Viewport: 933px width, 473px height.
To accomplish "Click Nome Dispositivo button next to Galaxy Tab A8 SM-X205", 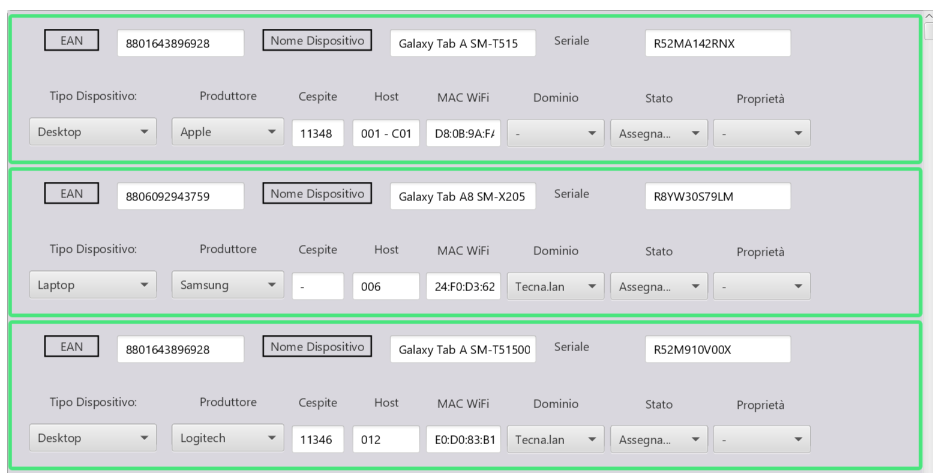I will (317, 194).
